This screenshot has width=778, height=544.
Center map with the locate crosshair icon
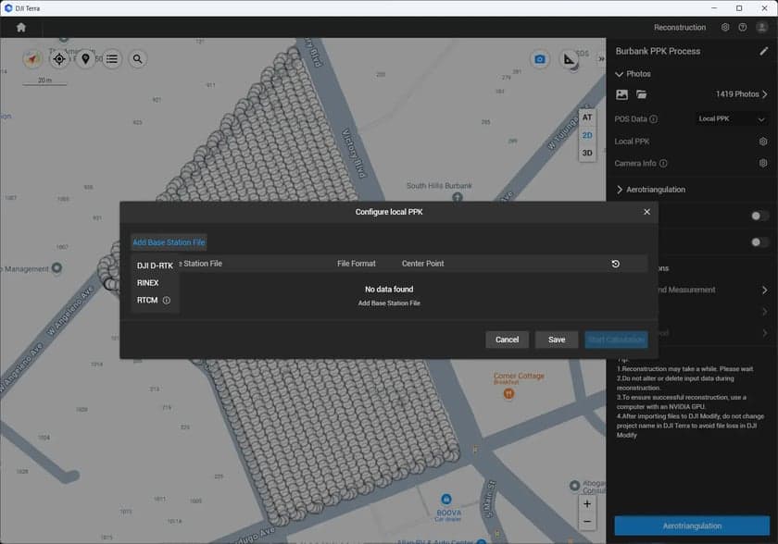59,59
